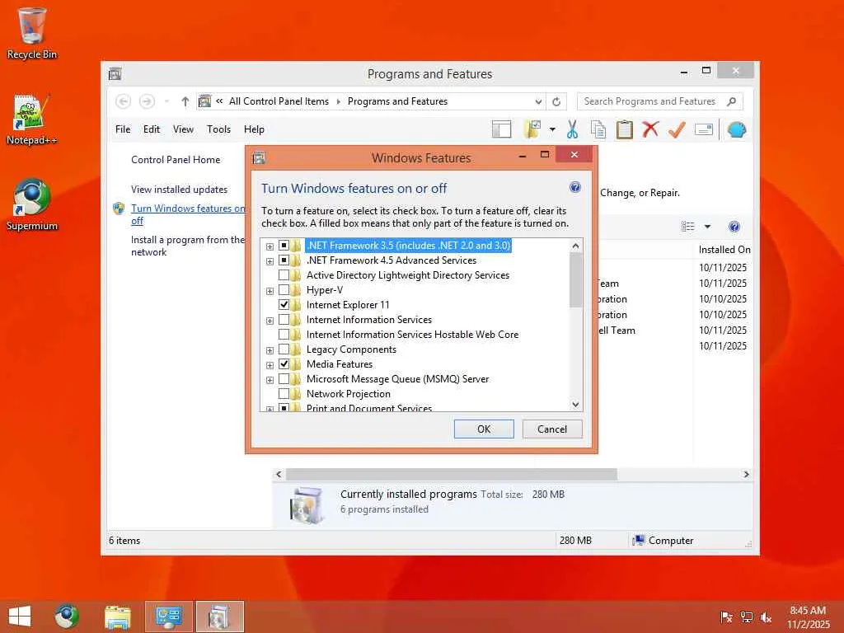Click the features list scroll down arrow
Screen dimensions: 844x633
[575, 404]
